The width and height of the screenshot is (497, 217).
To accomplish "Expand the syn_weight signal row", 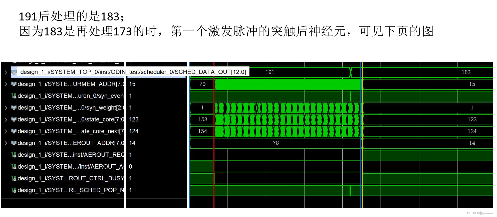I will [6, 108].
